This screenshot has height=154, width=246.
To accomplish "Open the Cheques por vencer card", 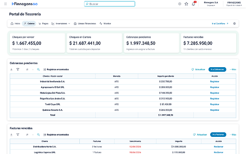I will 37,43.
